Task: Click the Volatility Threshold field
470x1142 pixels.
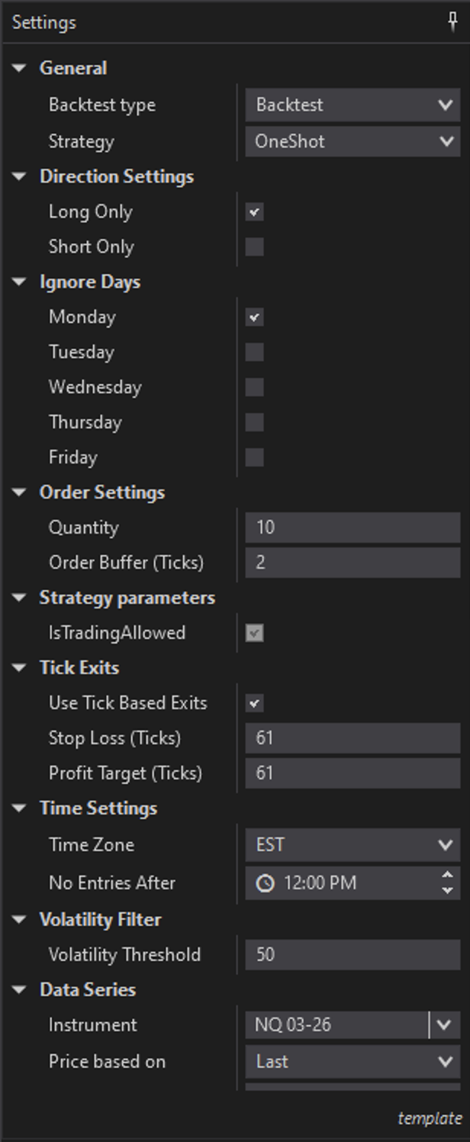Action: click(x=352, y=955)
